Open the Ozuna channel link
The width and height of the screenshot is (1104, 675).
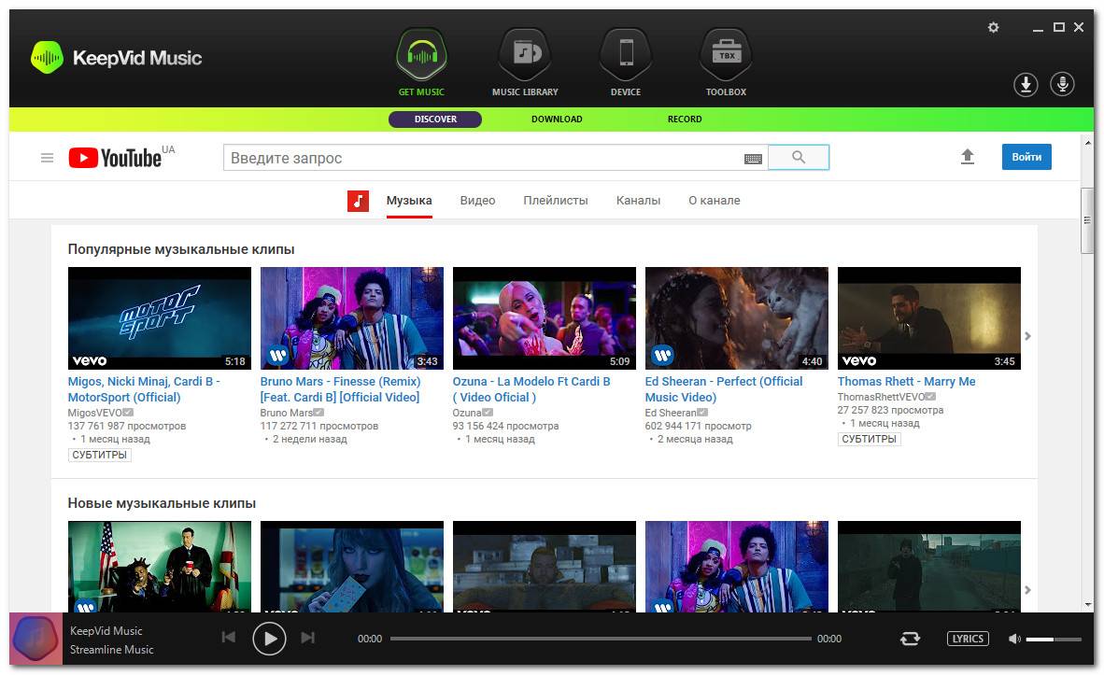coord(467,413)
